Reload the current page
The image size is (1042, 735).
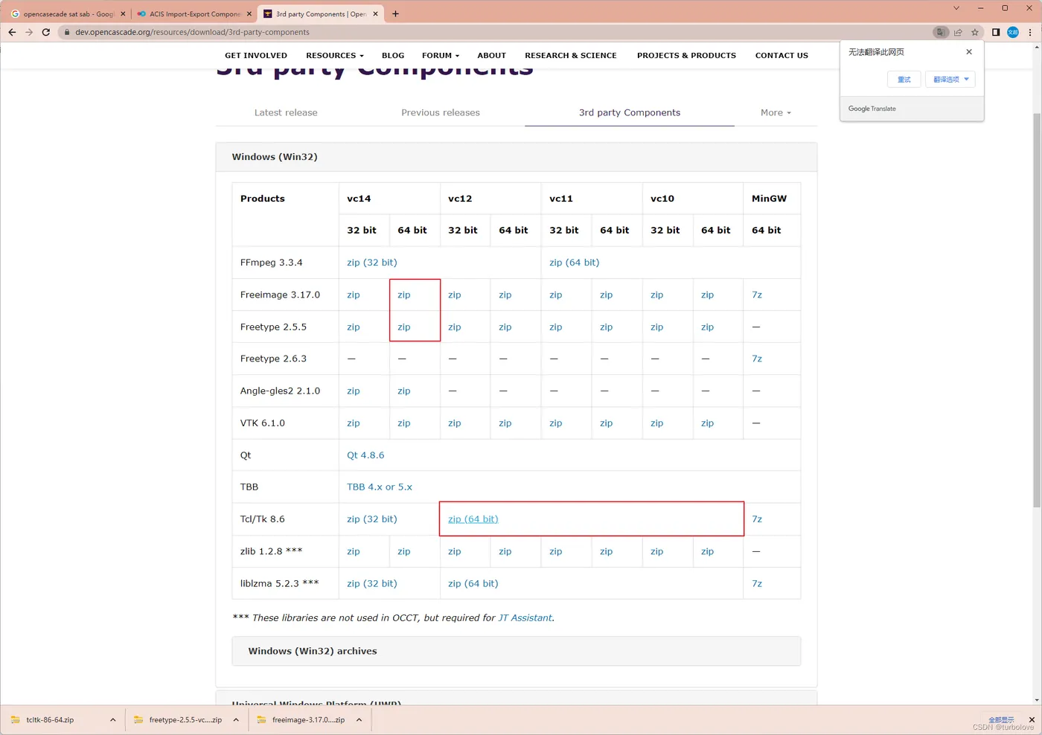[x=46, y=32]
